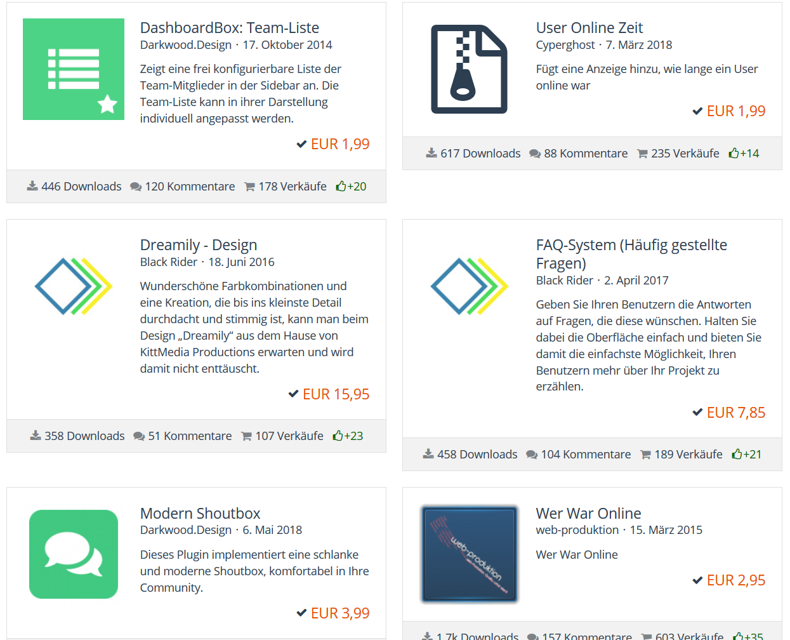Click the download icon beside 446 Downloads
Screen dimensions: 790x640
[x=32, y=186]
